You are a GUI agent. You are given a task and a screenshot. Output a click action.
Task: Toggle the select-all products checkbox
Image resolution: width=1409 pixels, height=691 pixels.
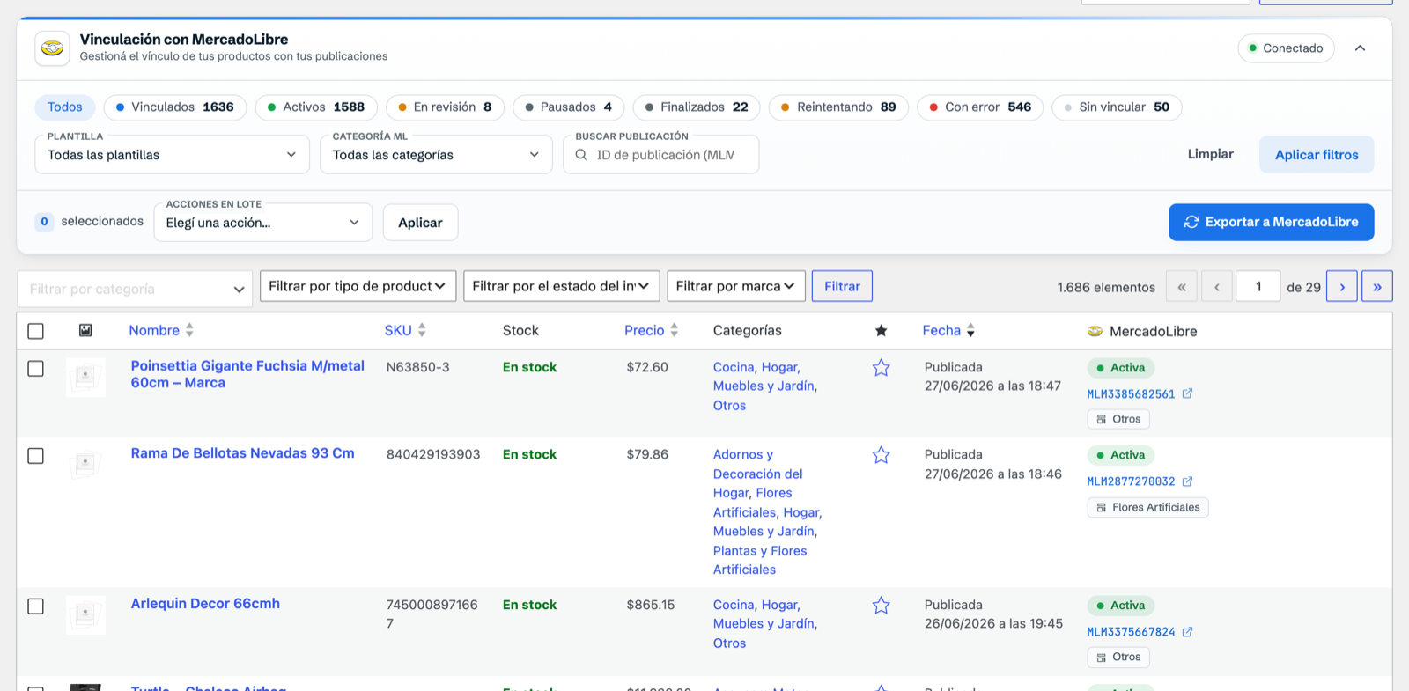[x=35, y=331]
